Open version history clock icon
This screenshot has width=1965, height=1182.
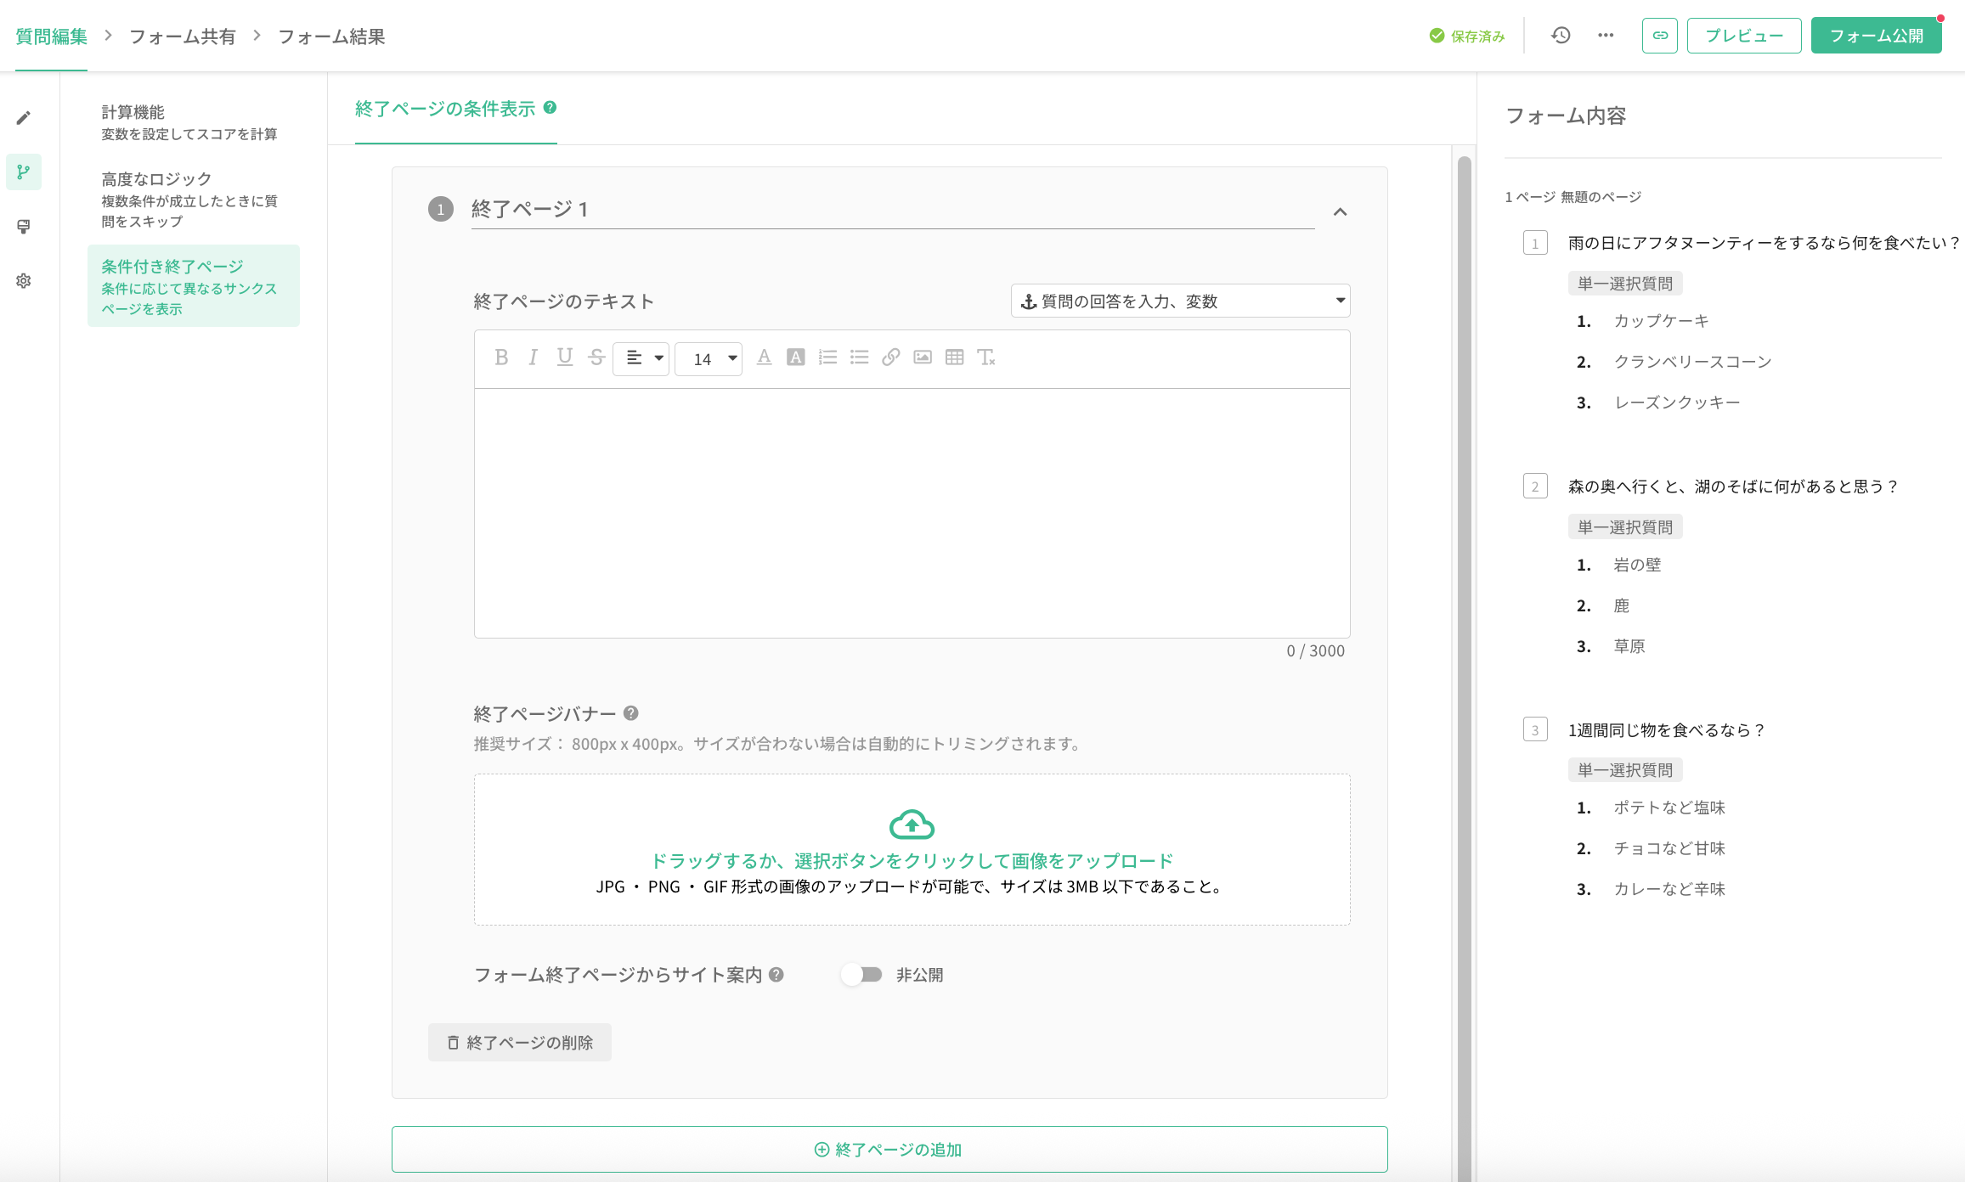tap(1561, 36)
